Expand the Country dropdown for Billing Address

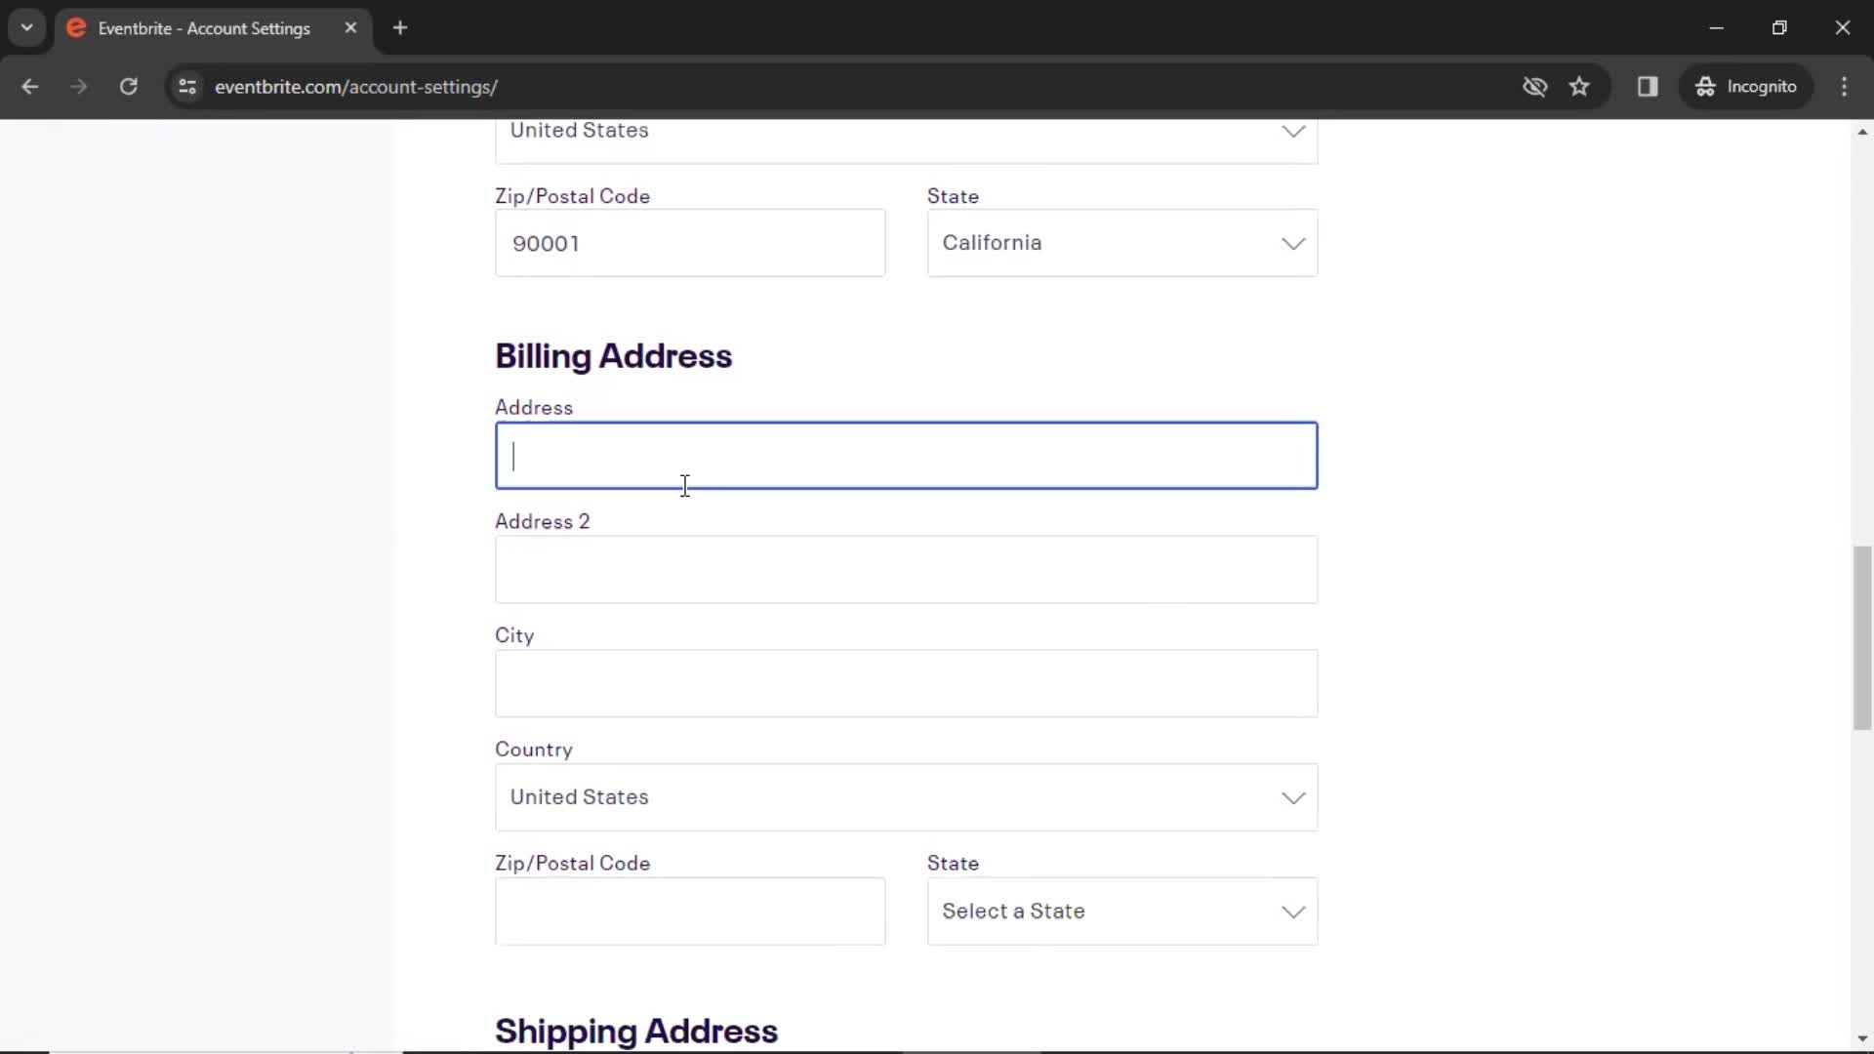pos(906,796)
